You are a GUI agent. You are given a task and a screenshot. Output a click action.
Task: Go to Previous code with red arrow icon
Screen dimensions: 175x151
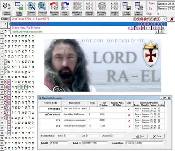coord(54,6)
